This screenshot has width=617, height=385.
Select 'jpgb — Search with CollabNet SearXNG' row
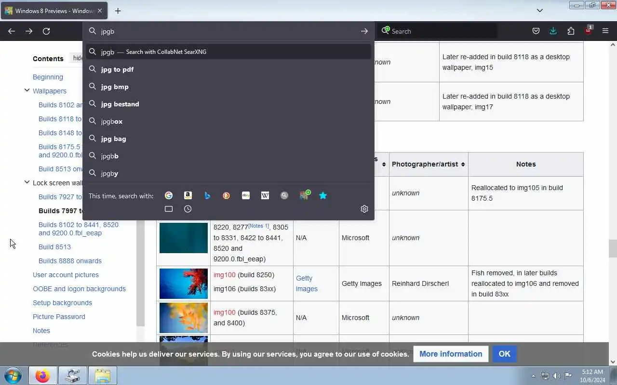click(228, 51)
